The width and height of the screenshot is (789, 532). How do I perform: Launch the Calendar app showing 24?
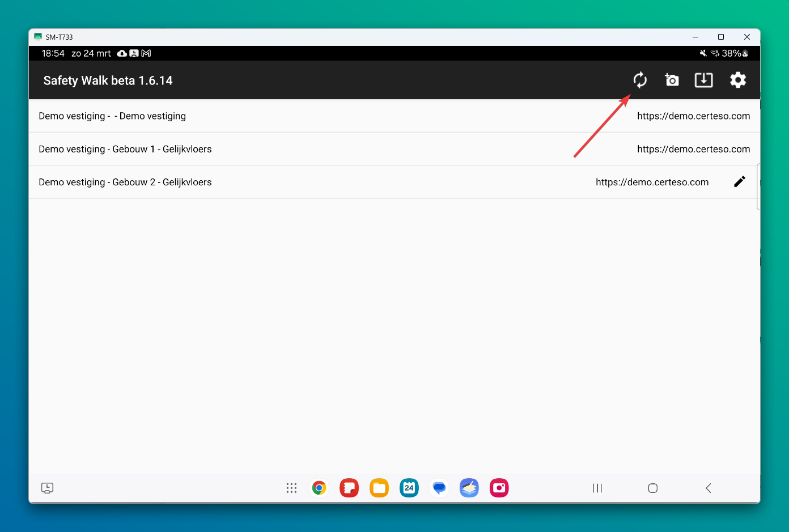pyautogui.click(x=409, y=488)
